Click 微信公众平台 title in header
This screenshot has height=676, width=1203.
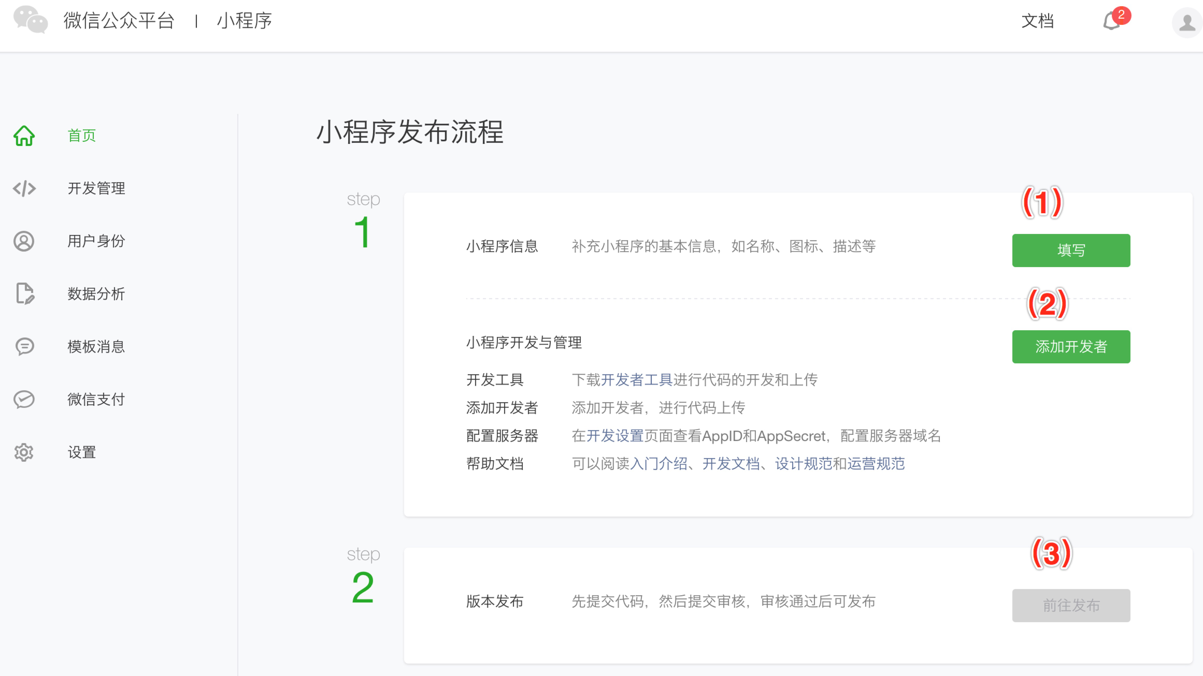pos(119,21)
